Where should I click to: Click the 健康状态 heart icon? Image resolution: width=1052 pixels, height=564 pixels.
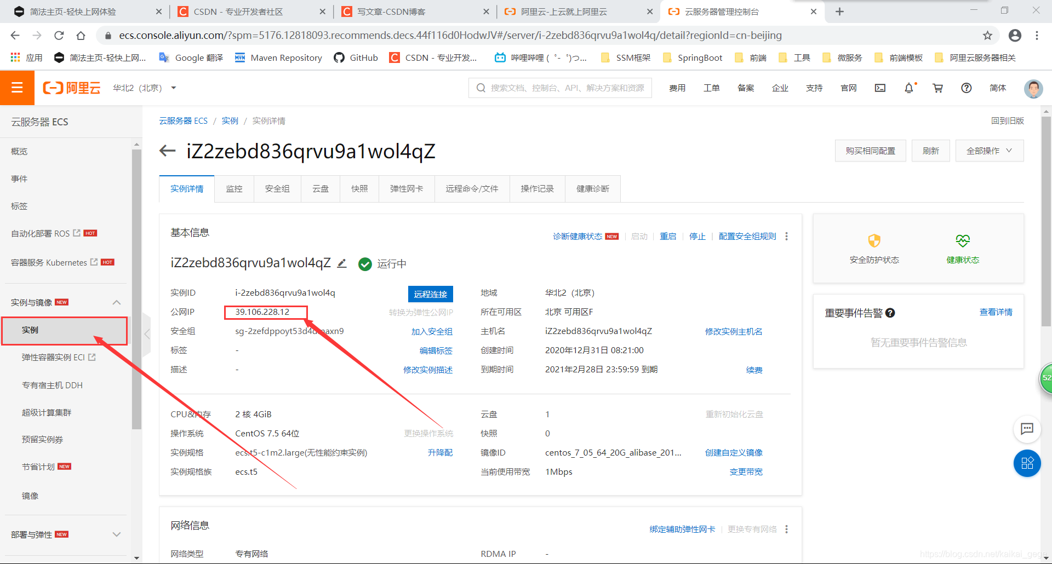click(x=963, y=240)
